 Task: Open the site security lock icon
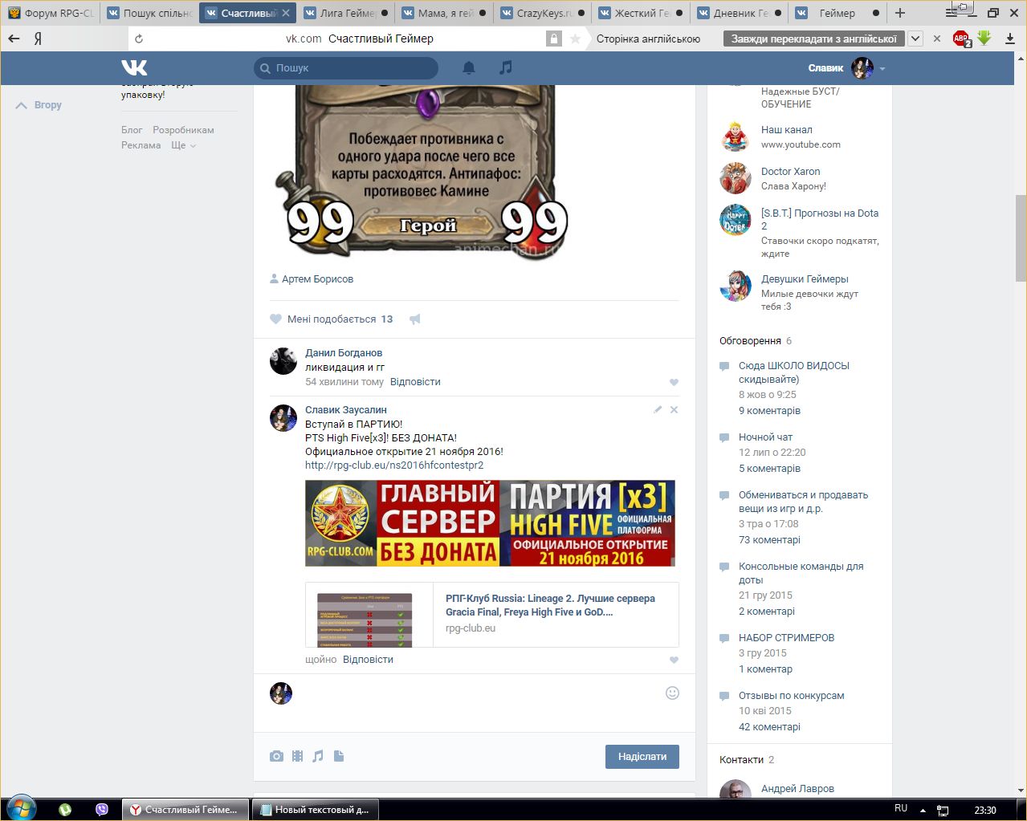553,39
